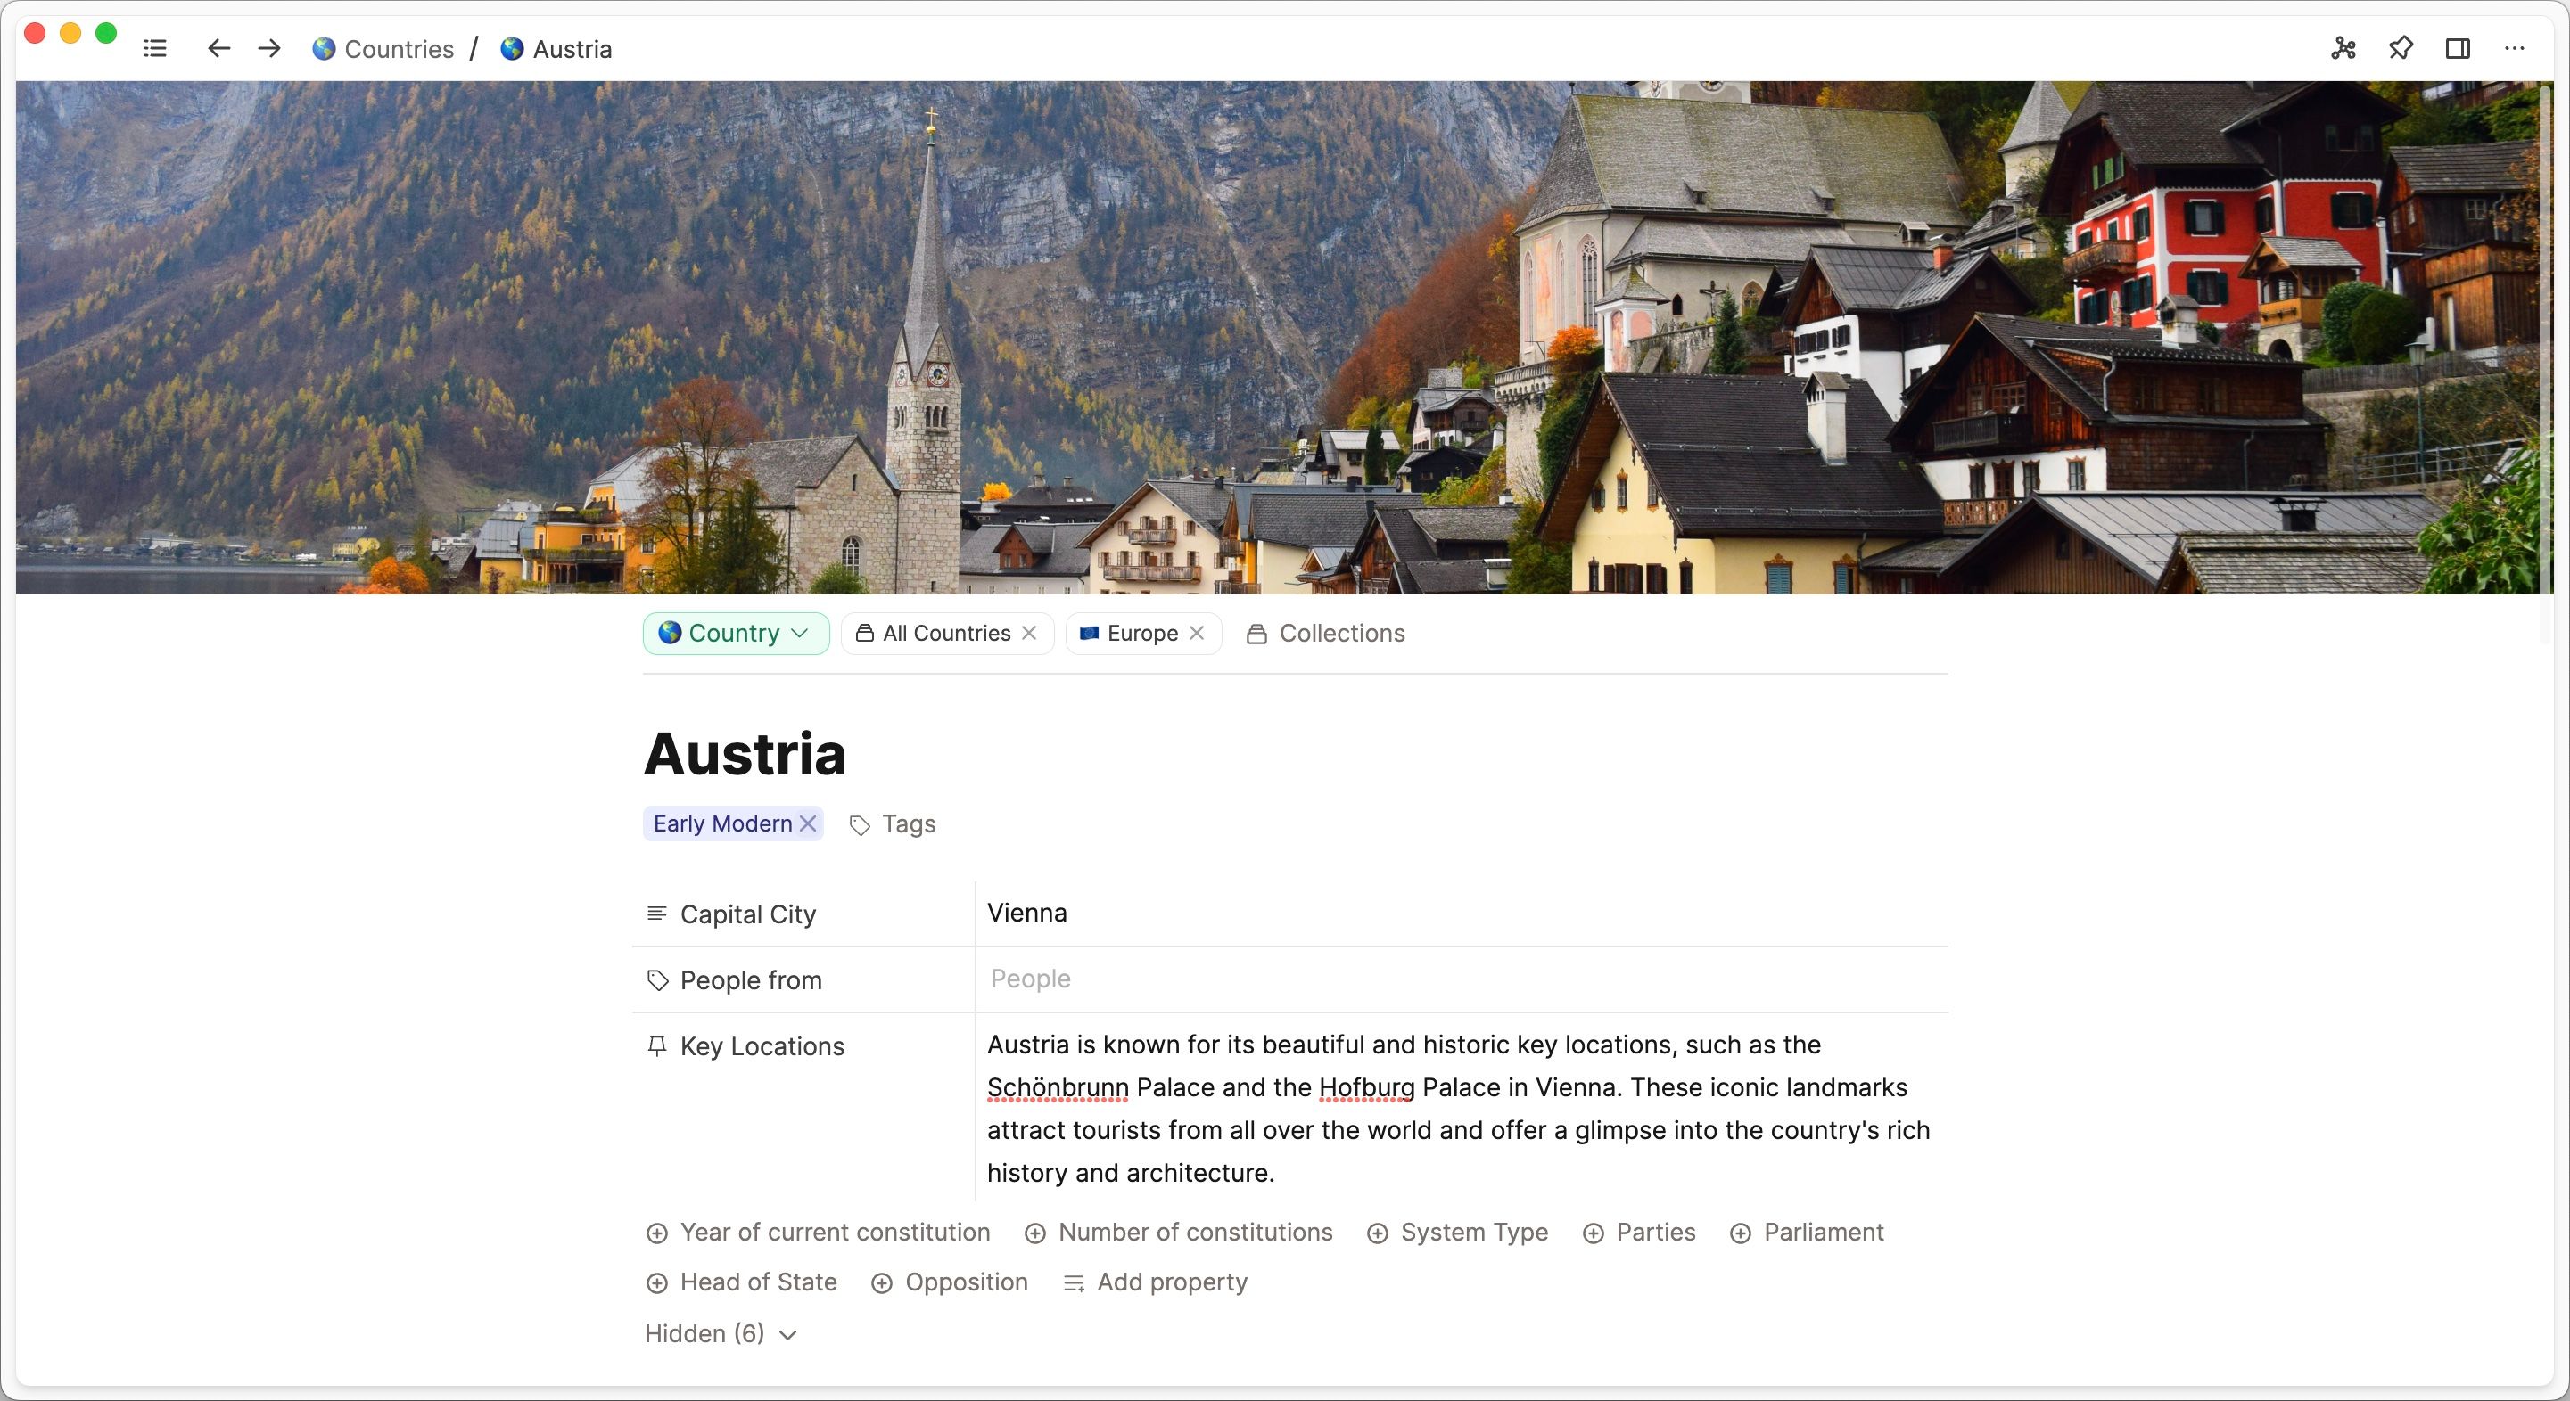
Task: Go back with the left arrow
Action: pos(218,49)
